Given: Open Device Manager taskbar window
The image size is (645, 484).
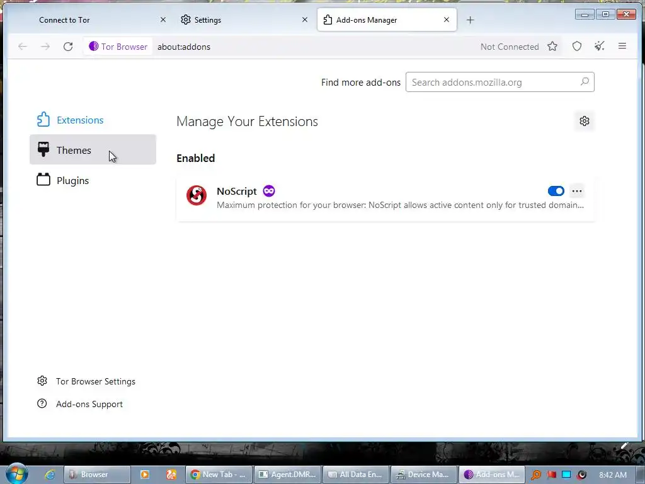Looking at the screenshot, I should tap(424, 475).
